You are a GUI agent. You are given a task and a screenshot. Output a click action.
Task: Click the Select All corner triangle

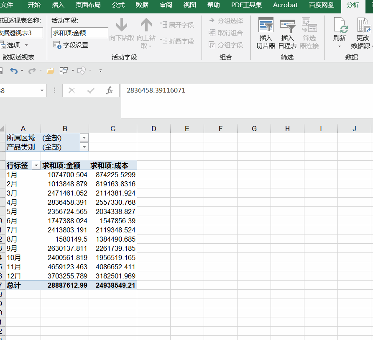pos(2,129)
